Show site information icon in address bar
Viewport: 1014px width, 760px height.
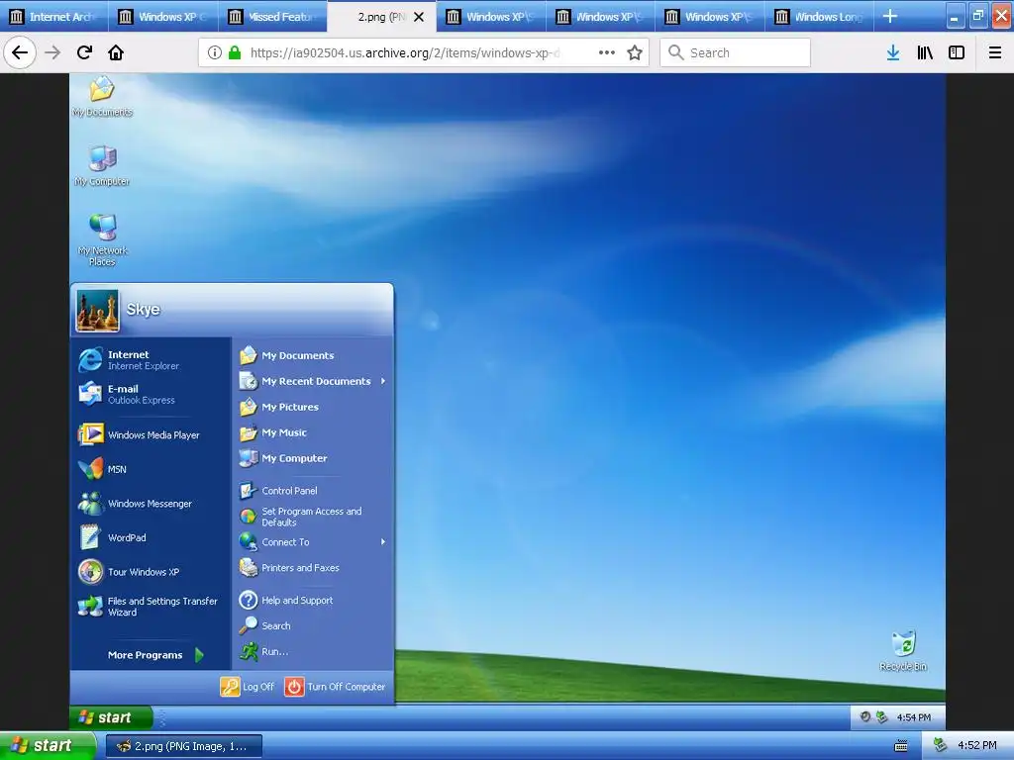[215, 53]
